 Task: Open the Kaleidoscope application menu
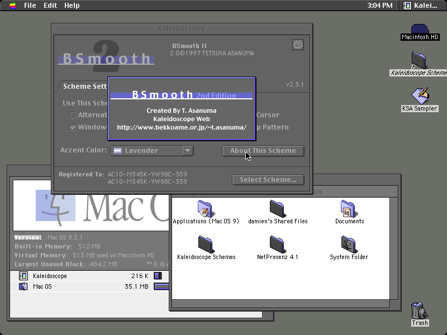click(x=421, y=6)
